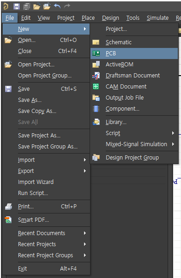Viewport: 181px width, 278px height.
Task: Open the Tools menu
Action: coord(133,18)
